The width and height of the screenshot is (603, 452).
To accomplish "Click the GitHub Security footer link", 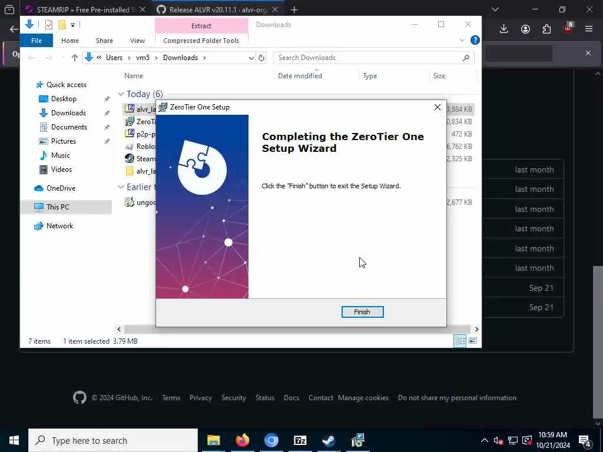I will 233,398.
